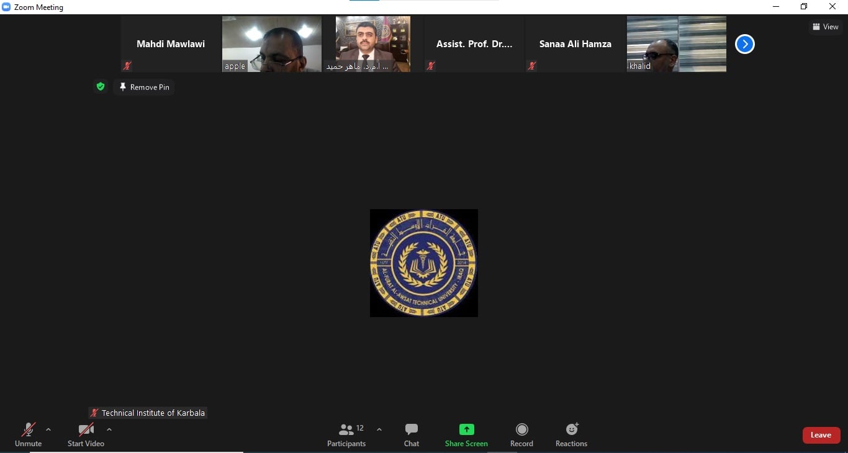Screen dimensions: 848x453
Task: Select Sanaa Ali Hamza participant tile
Action: pos(575,44)
